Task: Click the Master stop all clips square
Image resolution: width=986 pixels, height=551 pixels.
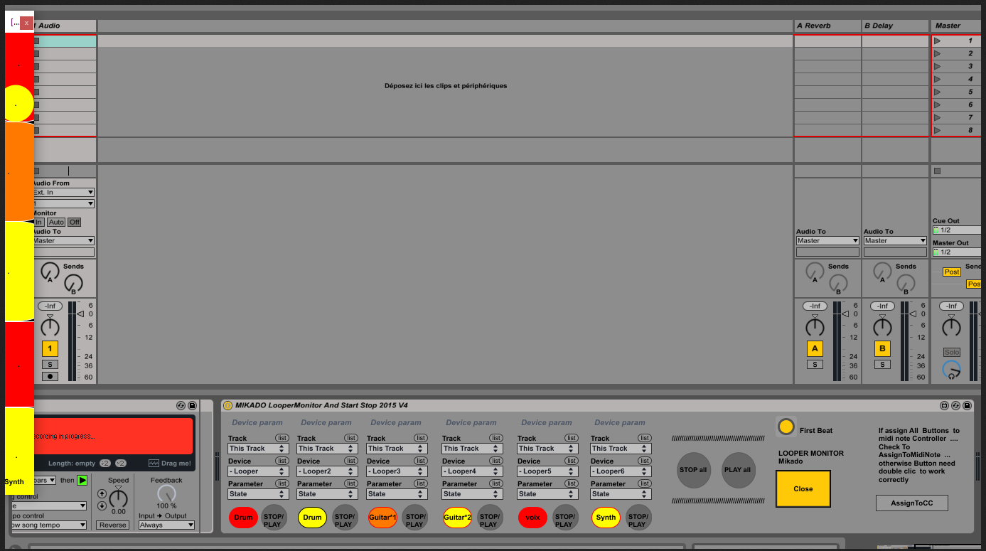Action: pyautogui.click(x=937, y=171)
